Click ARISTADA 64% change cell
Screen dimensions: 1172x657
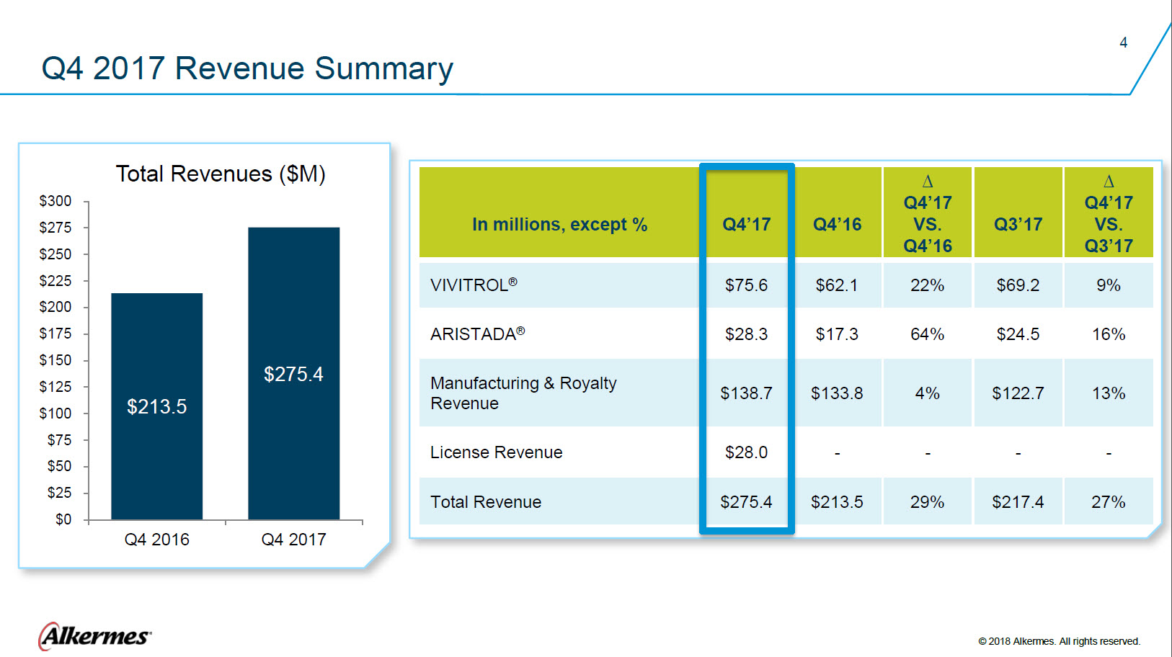coord(928,334)
